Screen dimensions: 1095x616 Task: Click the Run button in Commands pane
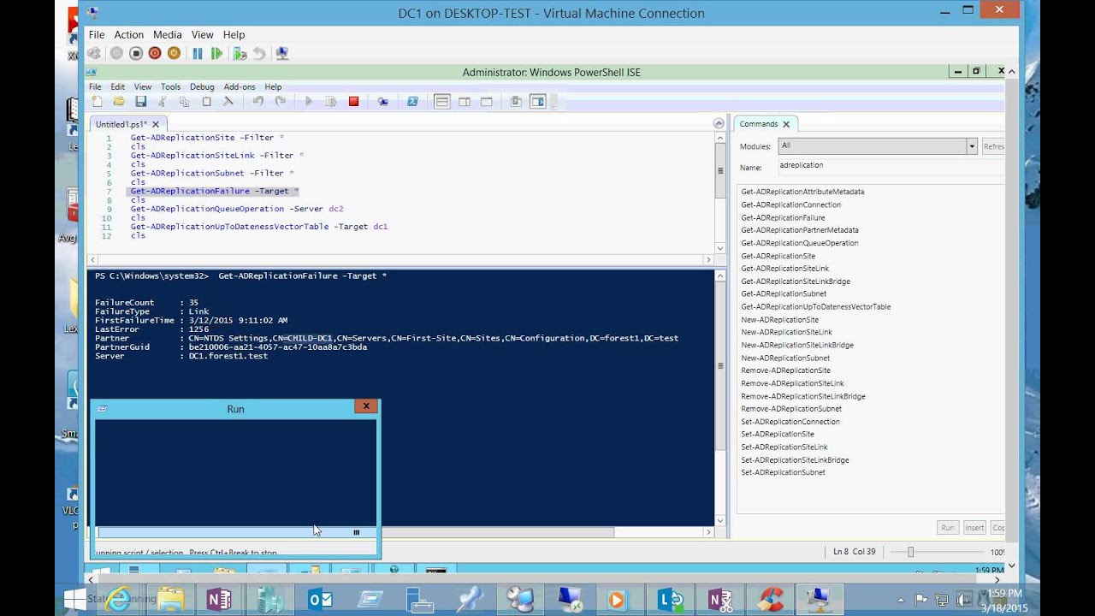click(x=948, y=528)
